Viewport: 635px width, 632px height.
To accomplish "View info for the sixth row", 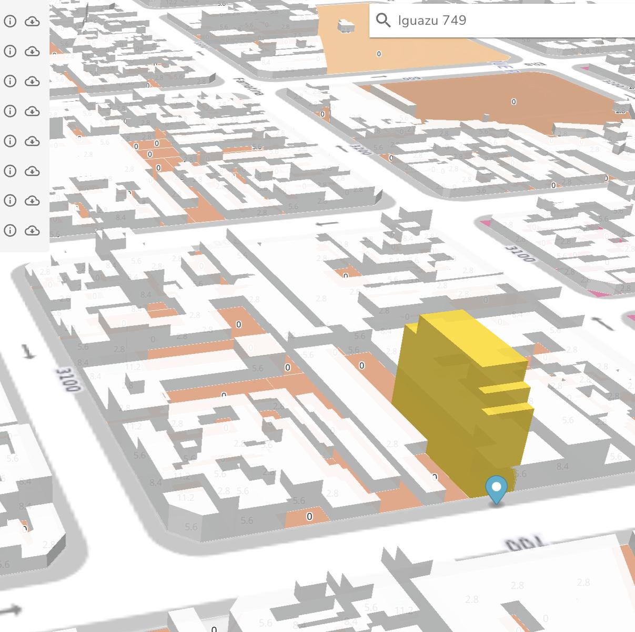I will (10, 171).
